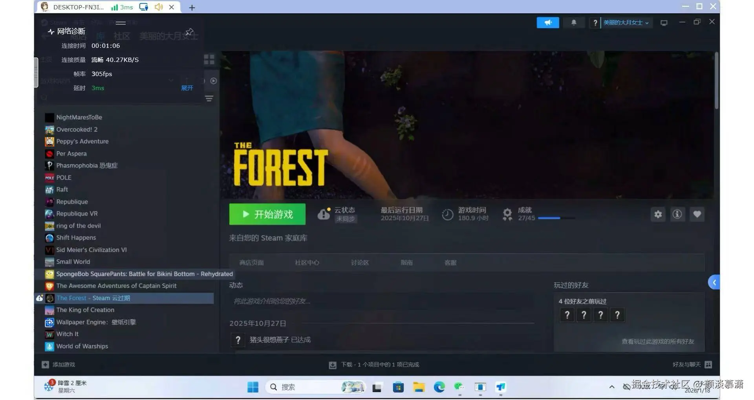Click the play time clock icon
The height and width of the screenshot is (400, 754).
click(447, 214)
